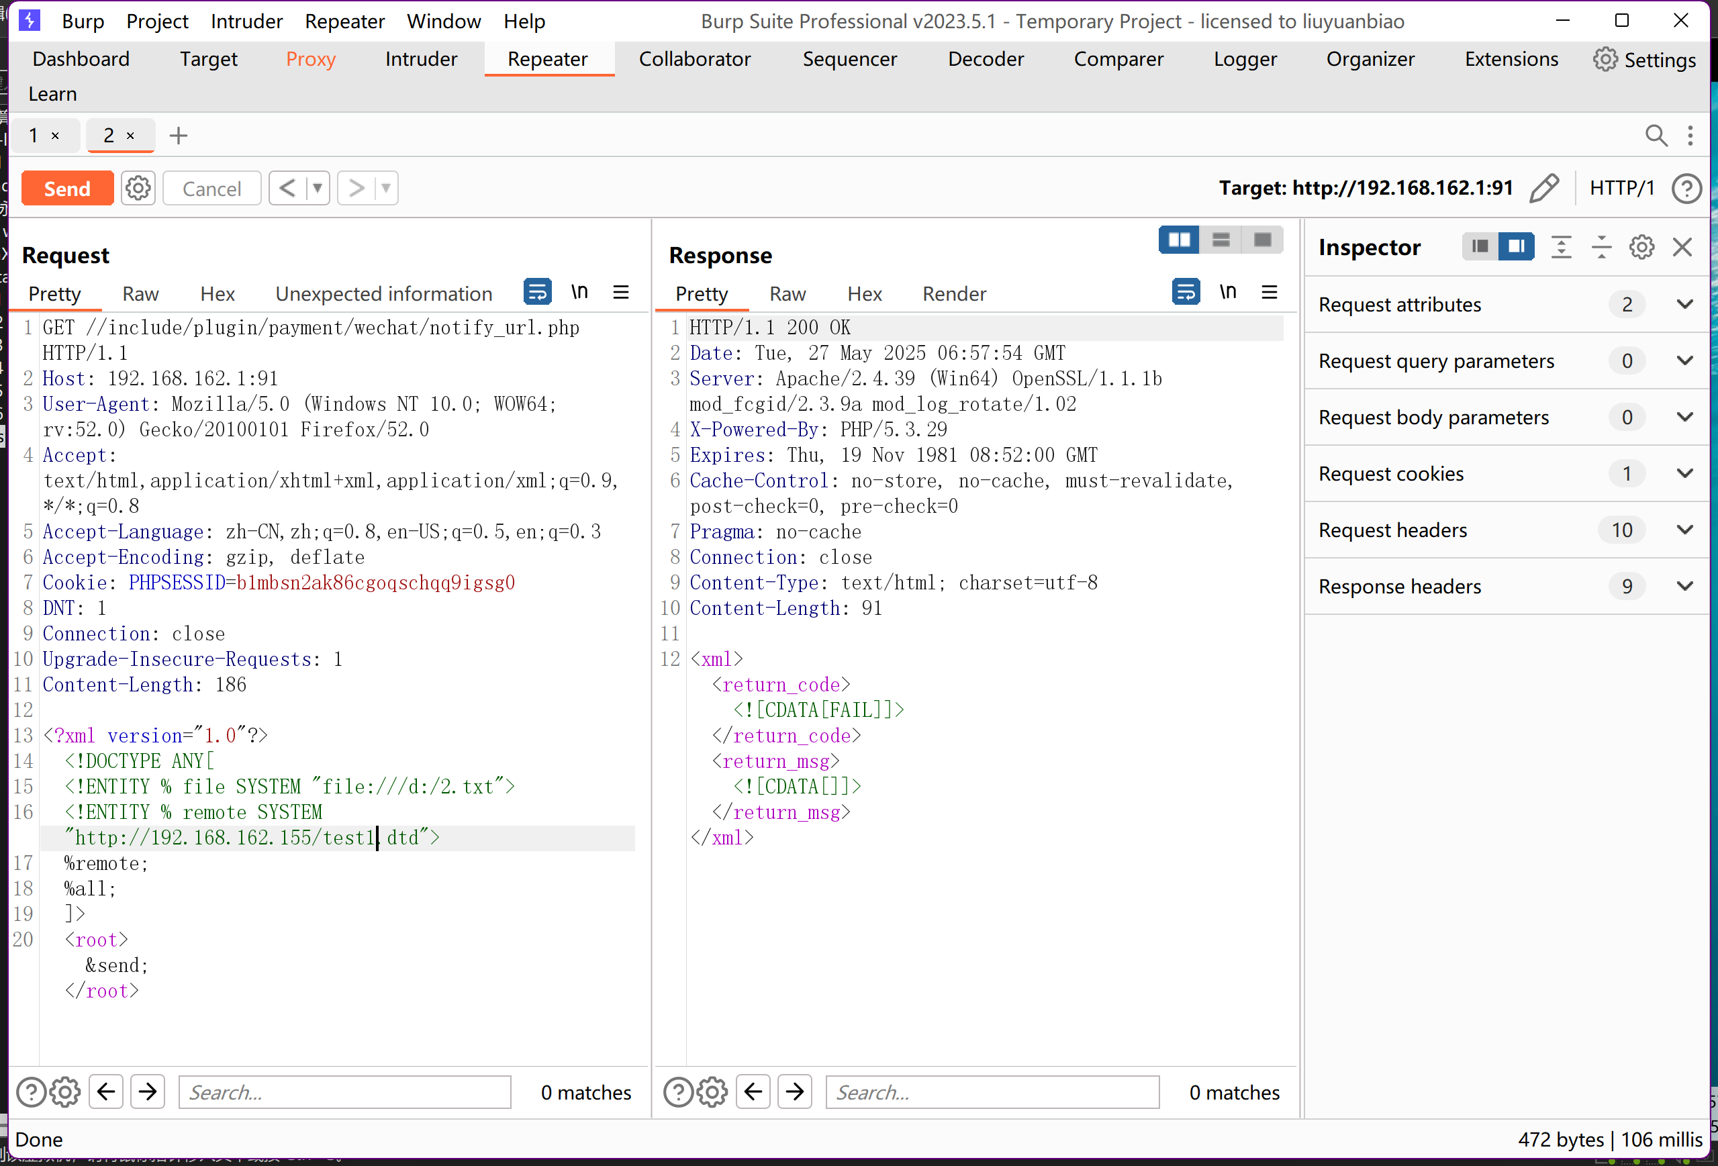Open the Render response tab
Screen dimensions: 1718x1166
coord(953,294)
